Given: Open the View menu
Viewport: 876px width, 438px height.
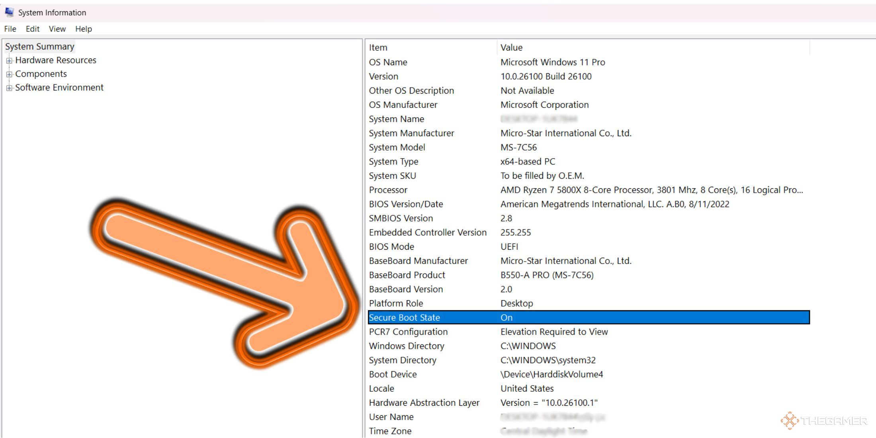Looking at the screenshot, I should click(57, 29).
